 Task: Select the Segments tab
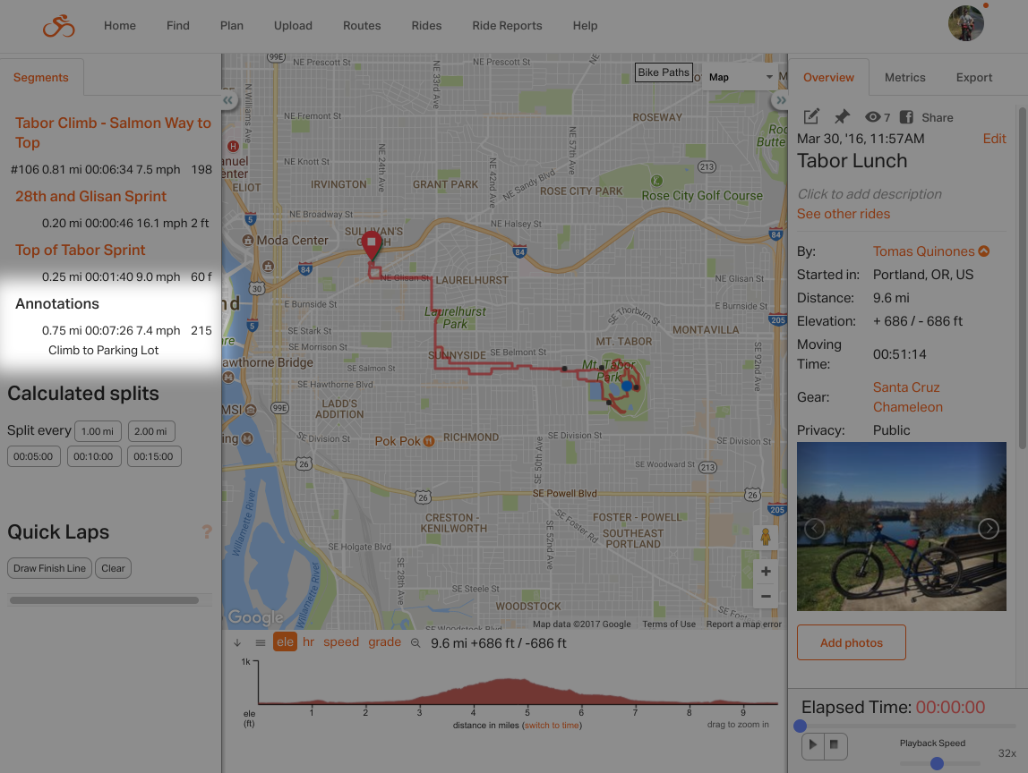(40, 77)
